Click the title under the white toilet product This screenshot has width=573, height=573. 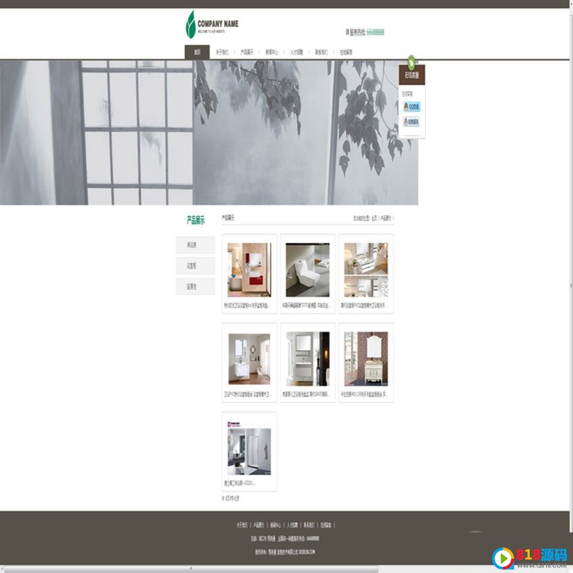(306, 306)
